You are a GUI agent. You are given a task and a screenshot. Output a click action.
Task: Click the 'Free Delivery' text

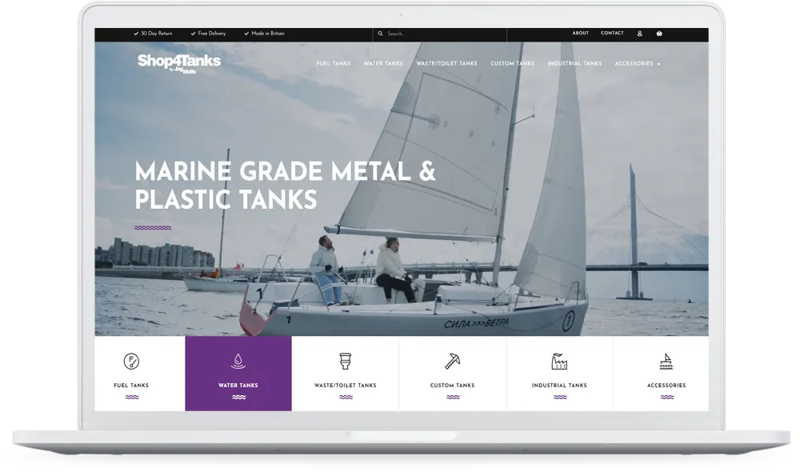coord(212,34)
